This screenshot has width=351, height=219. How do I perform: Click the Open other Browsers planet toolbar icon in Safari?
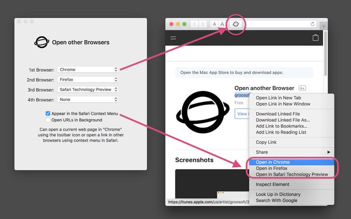tap(236, 24)
